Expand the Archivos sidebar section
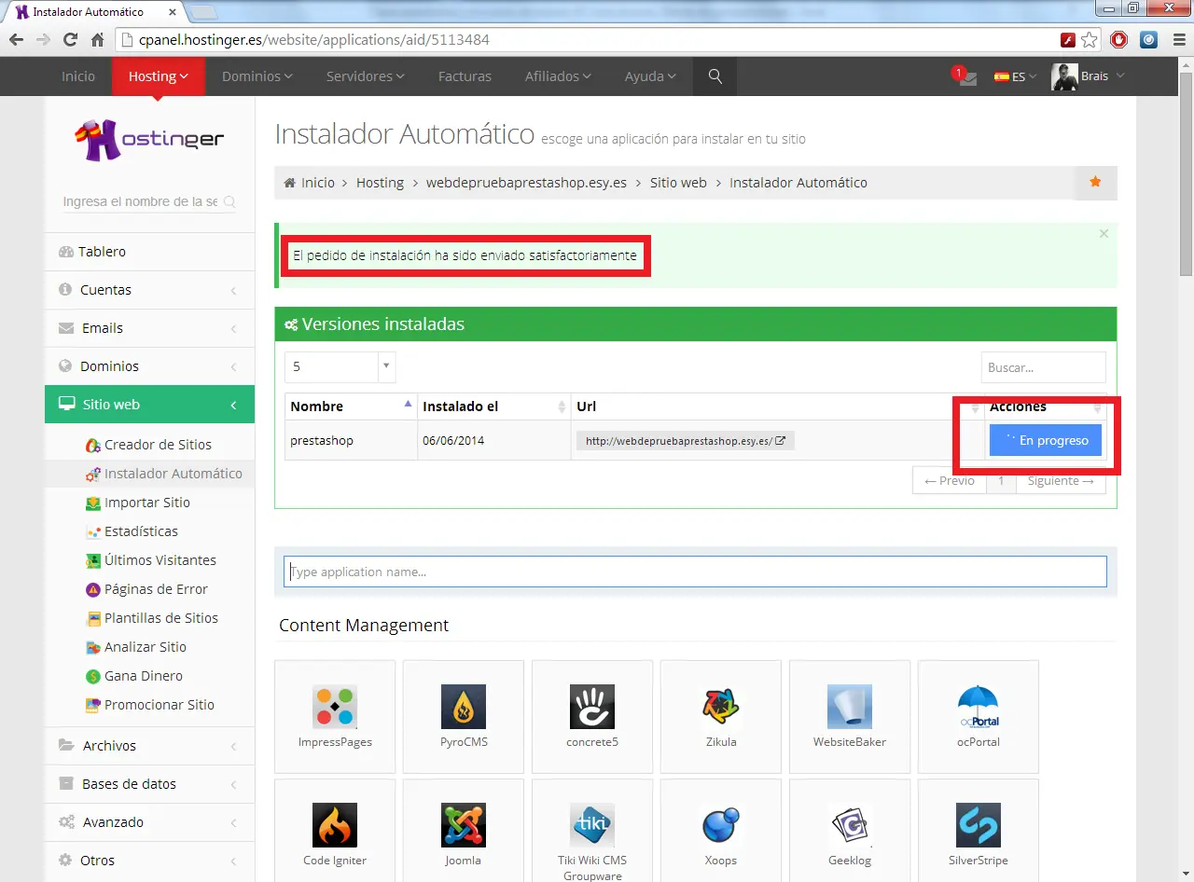Viewport: 1194px width, 882px height. pyautogui.click(x=149, y=746)
